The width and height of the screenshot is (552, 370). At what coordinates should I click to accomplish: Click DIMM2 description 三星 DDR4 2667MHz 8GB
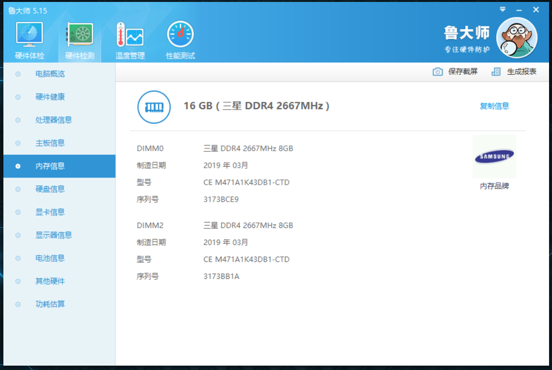tap(248, 225)
